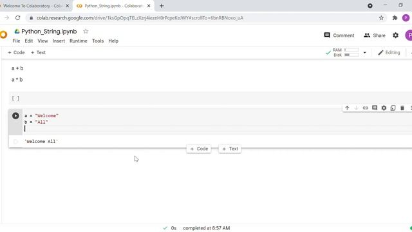Open the Runtime menu

point(79,41)
